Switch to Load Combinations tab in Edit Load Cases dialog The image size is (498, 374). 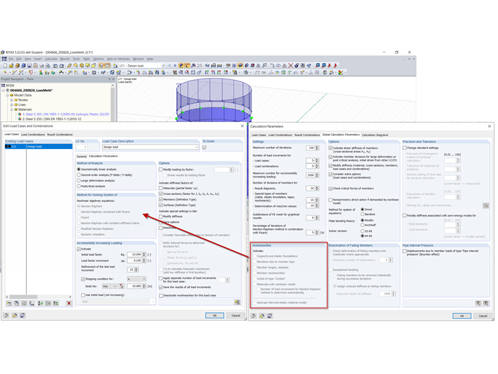[33, 135]
